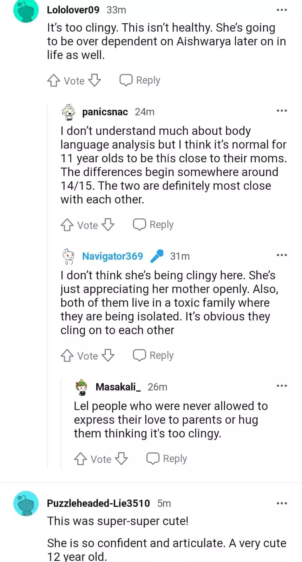Upvote Masakali_'s comment
The height and width of the screenshot is (562, 302).
[x=80, y=459]
